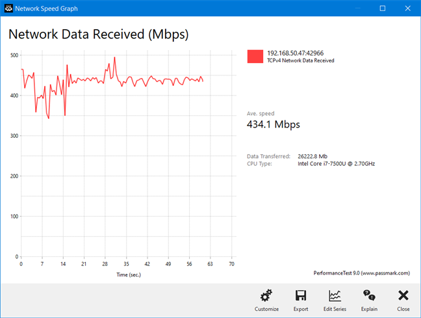Click the 70 x-axis tick label
The image size is (421, 318).
click(x=231, y=264)
